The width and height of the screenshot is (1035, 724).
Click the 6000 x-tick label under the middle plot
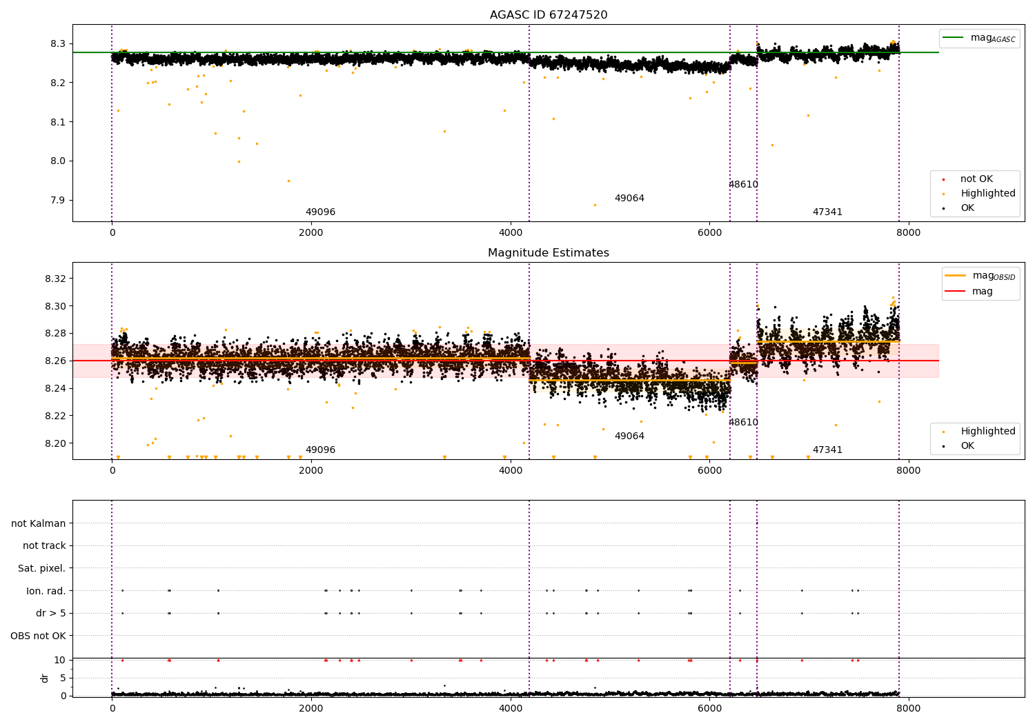pos(709,470)
